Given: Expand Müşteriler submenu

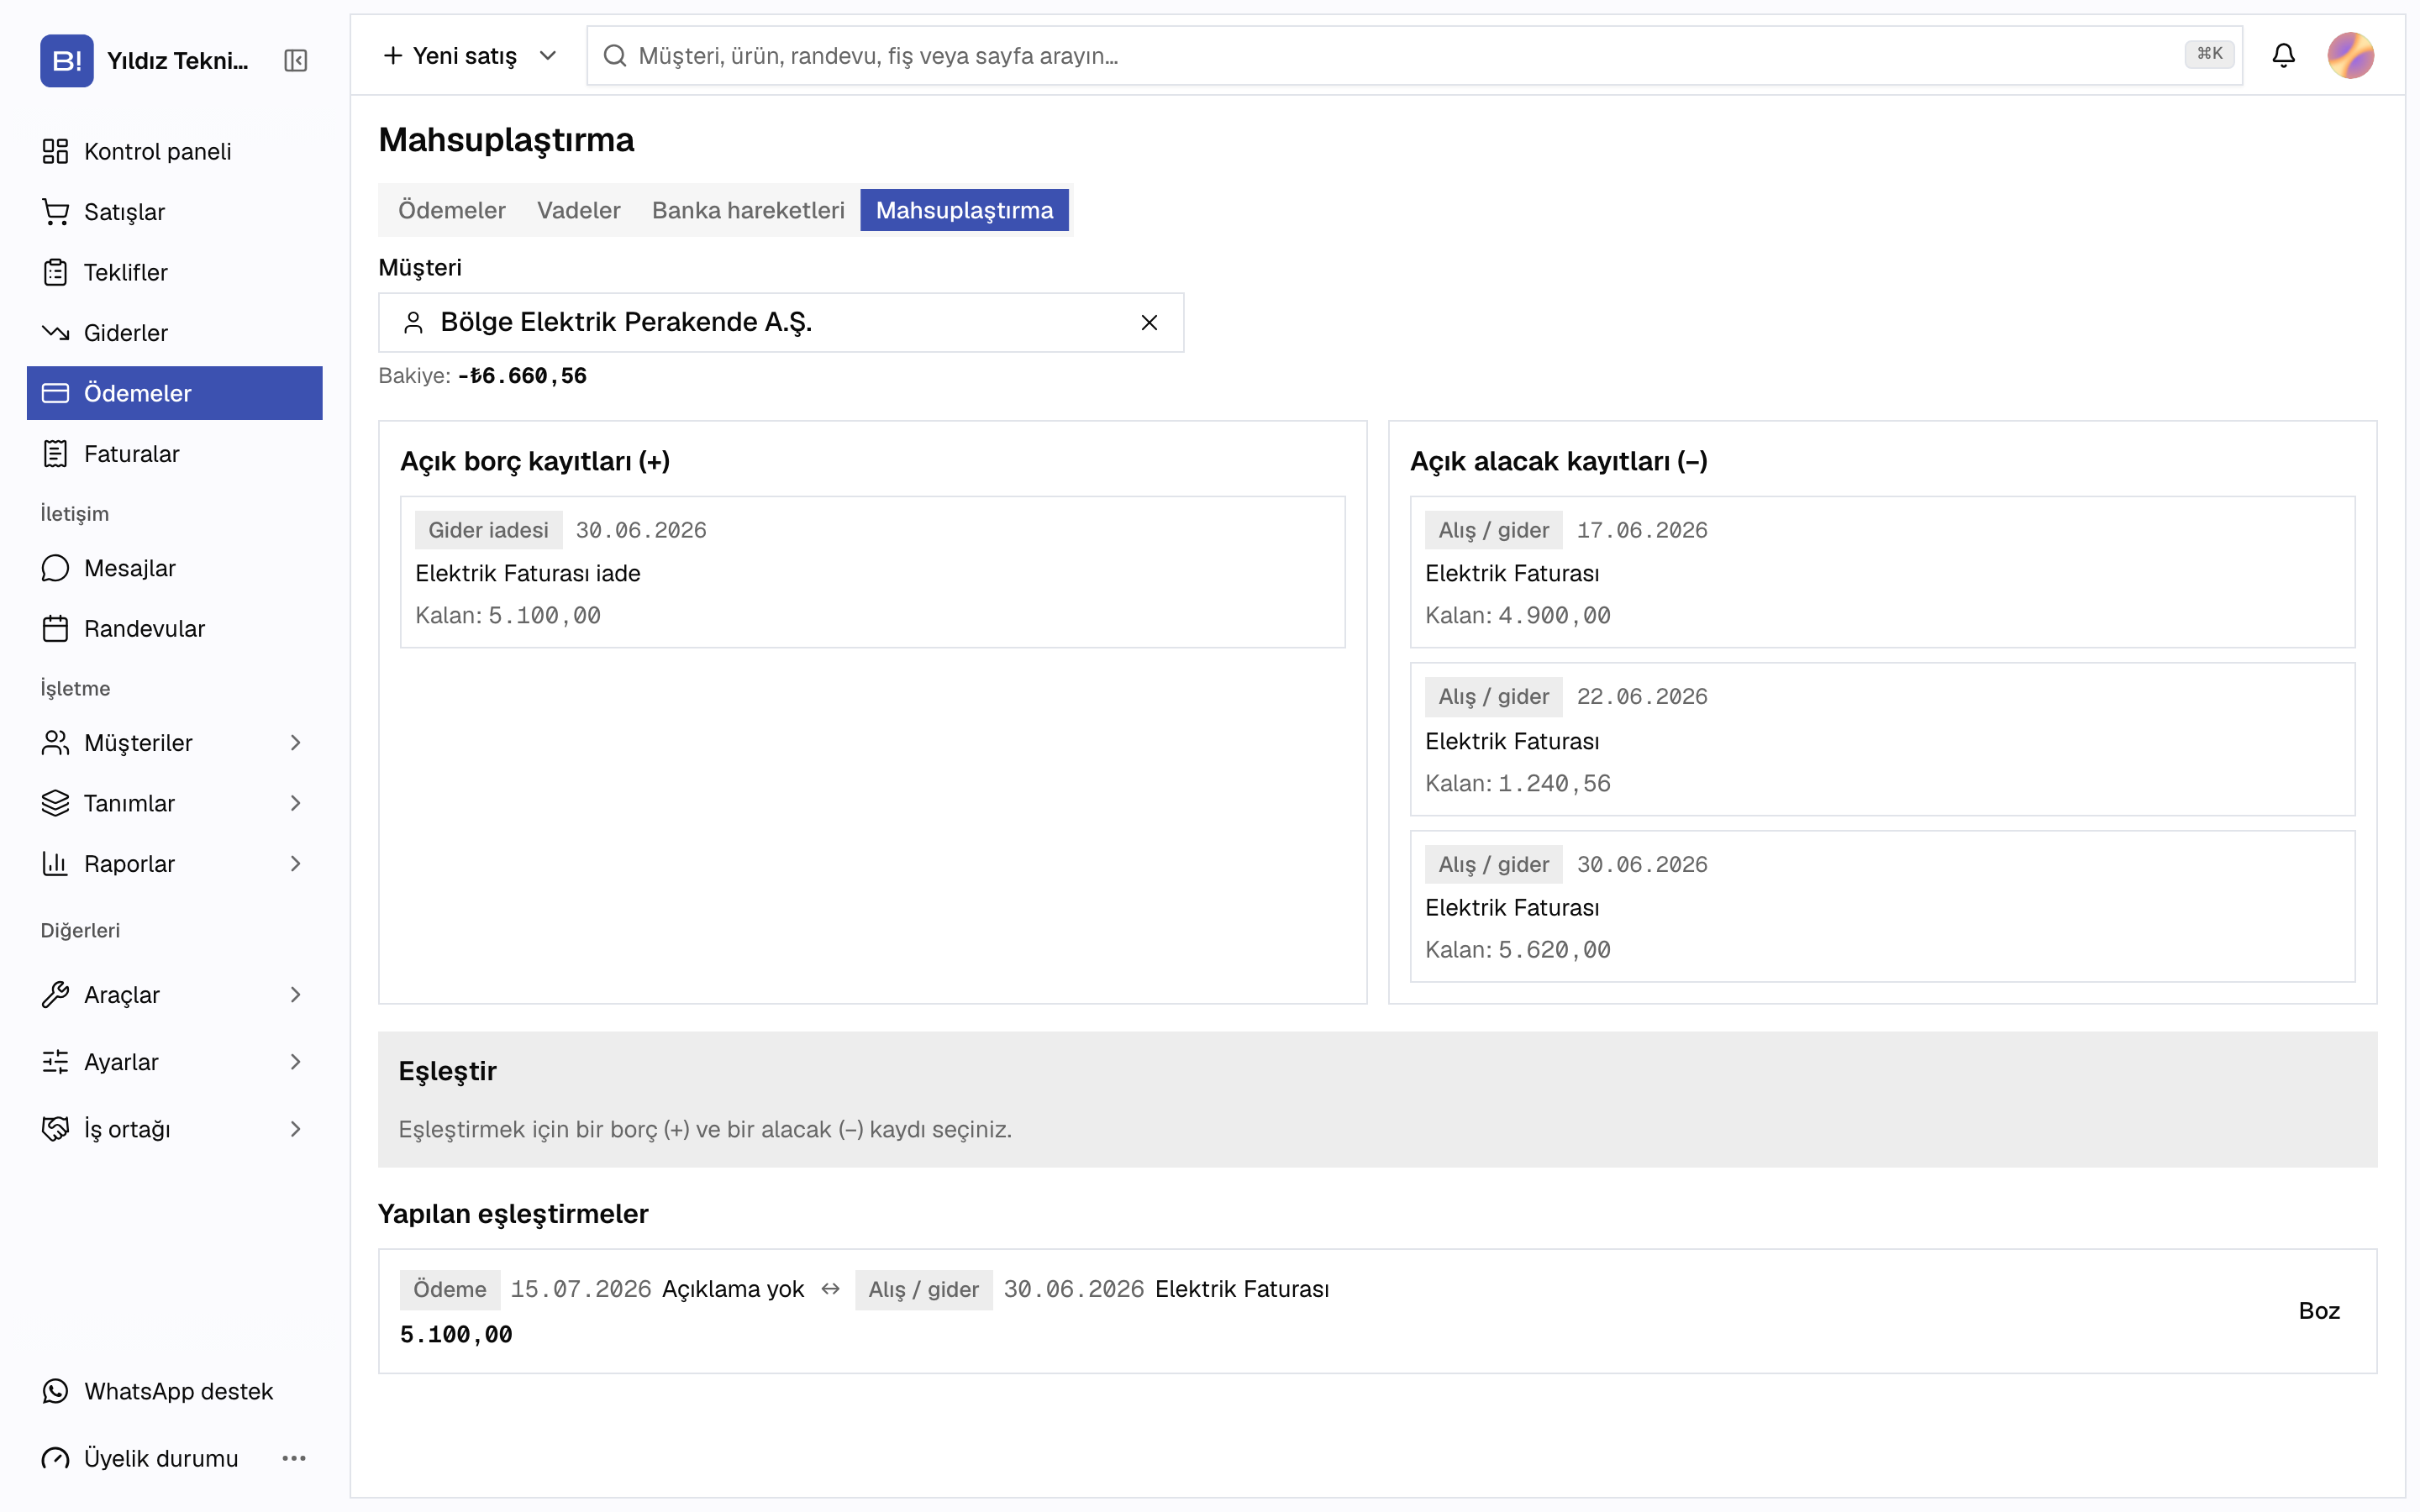Looking at the screenshot, I should [x=295, y=743].
